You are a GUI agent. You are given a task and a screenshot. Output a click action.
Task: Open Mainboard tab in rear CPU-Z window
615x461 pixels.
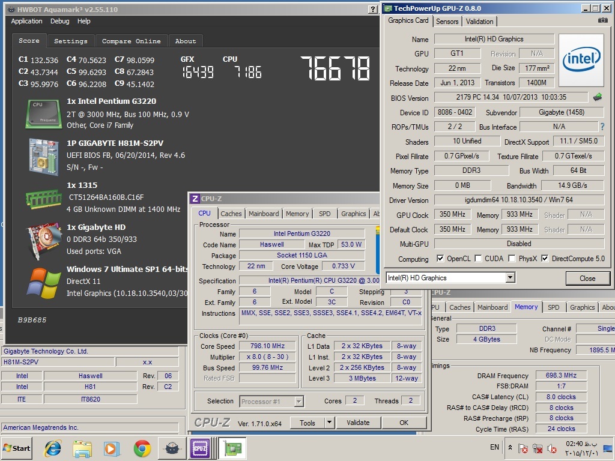pos(492,307)
